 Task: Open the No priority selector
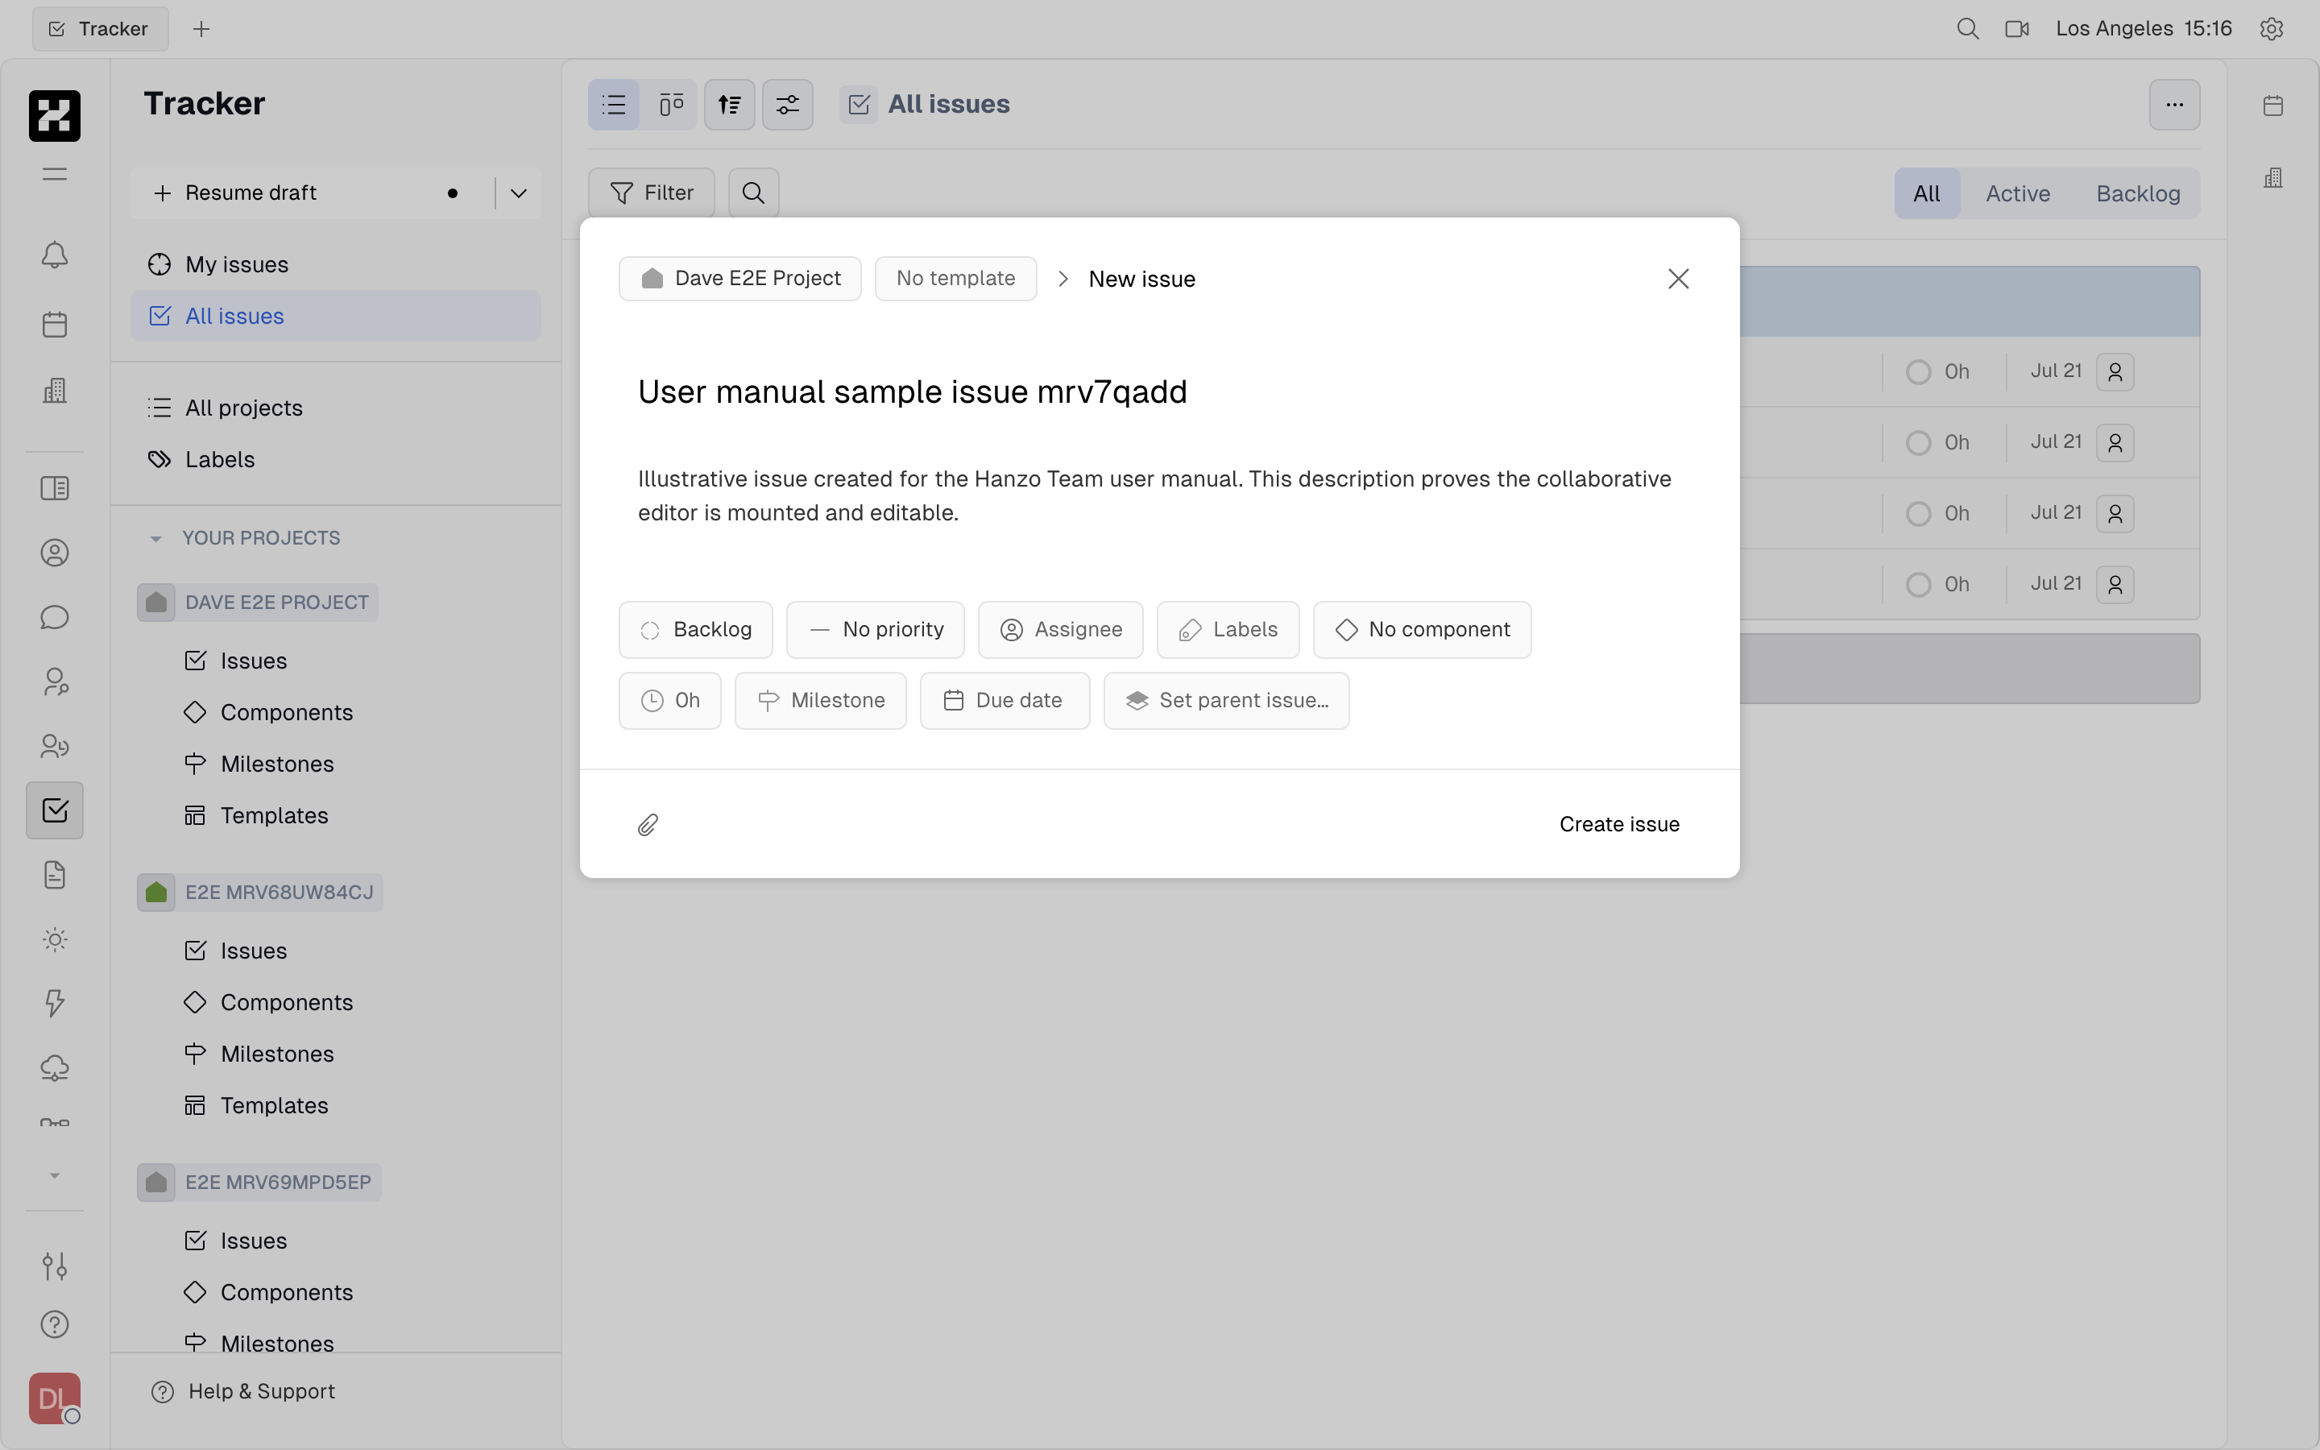point(876,630)
